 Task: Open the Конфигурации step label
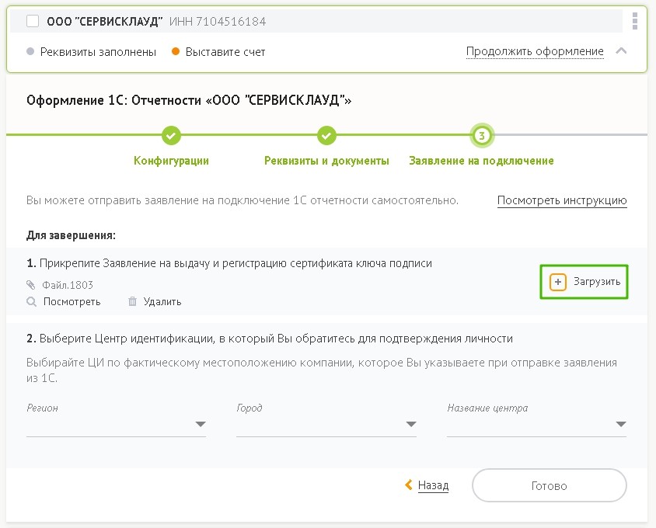click(x=171, y=161)
